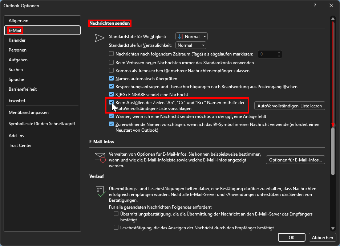This screenshot has height=246, width=340.
Task: Open 'Optionen für E-Mail-Infos...' button
Action: coord(295,160)
